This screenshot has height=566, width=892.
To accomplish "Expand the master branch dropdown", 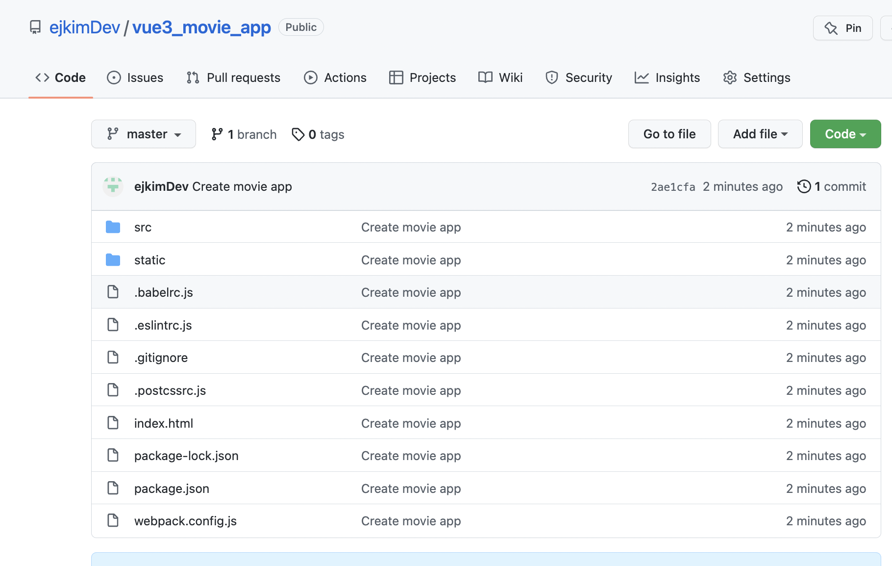I will (144, 134).
